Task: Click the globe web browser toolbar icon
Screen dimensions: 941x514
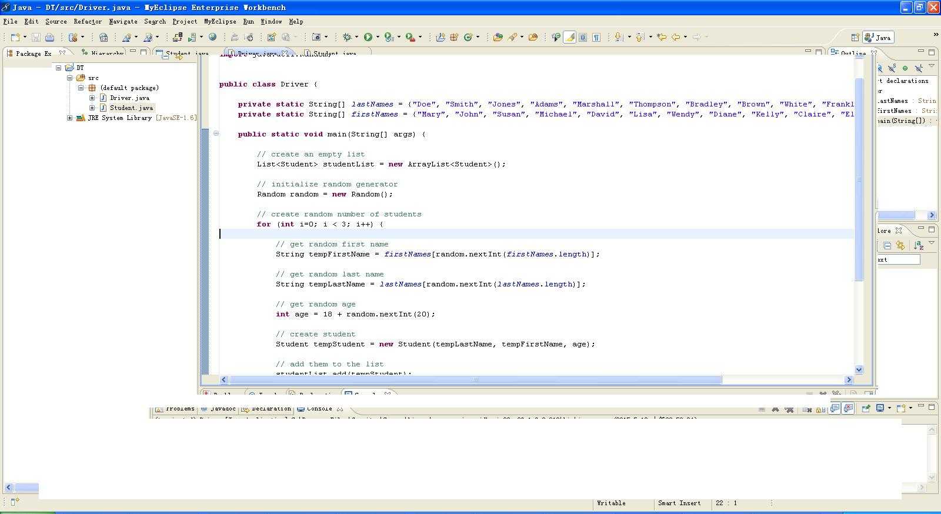Action: point(212,37)
